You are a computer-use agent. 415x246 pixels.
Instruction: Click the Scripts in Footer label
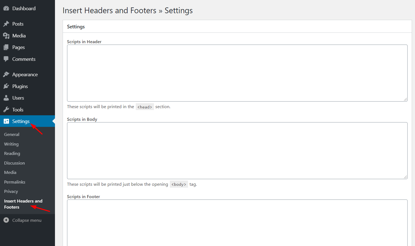(x=84, y=197)
